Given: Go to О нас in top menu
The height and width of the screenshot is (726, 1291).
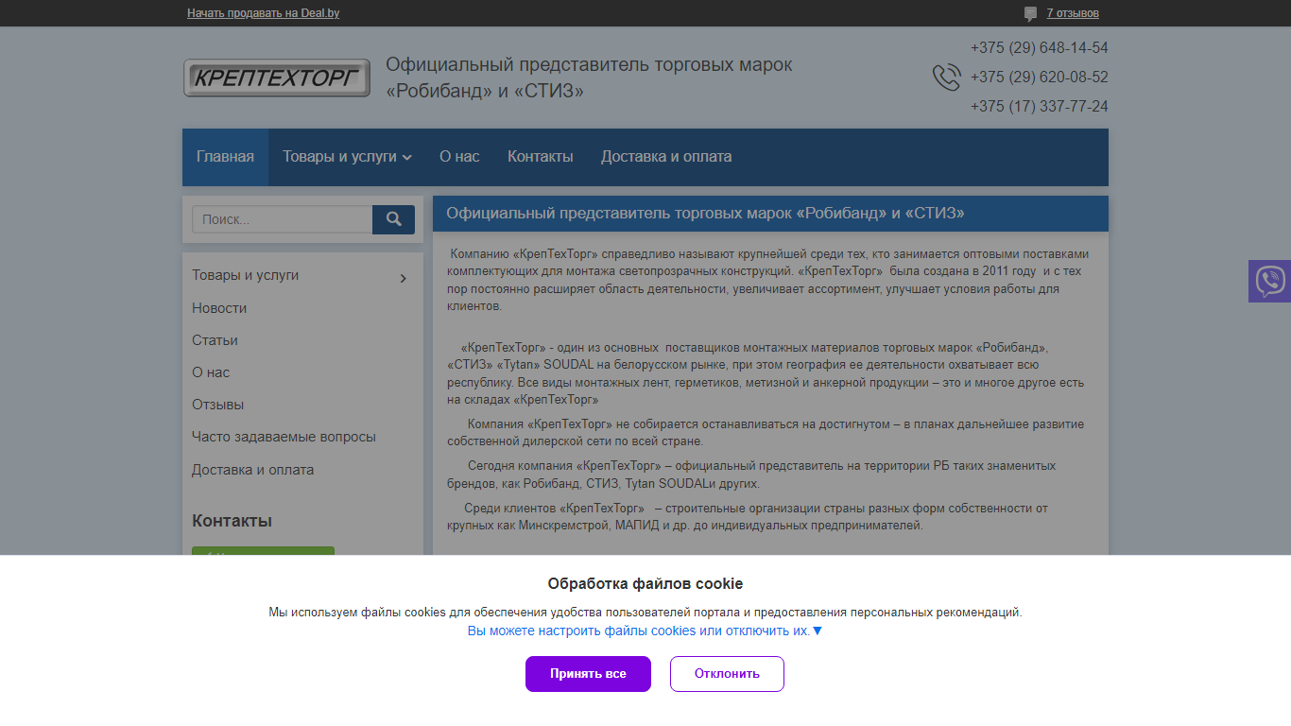Looking at the screenshot, I should coord(459,157).
